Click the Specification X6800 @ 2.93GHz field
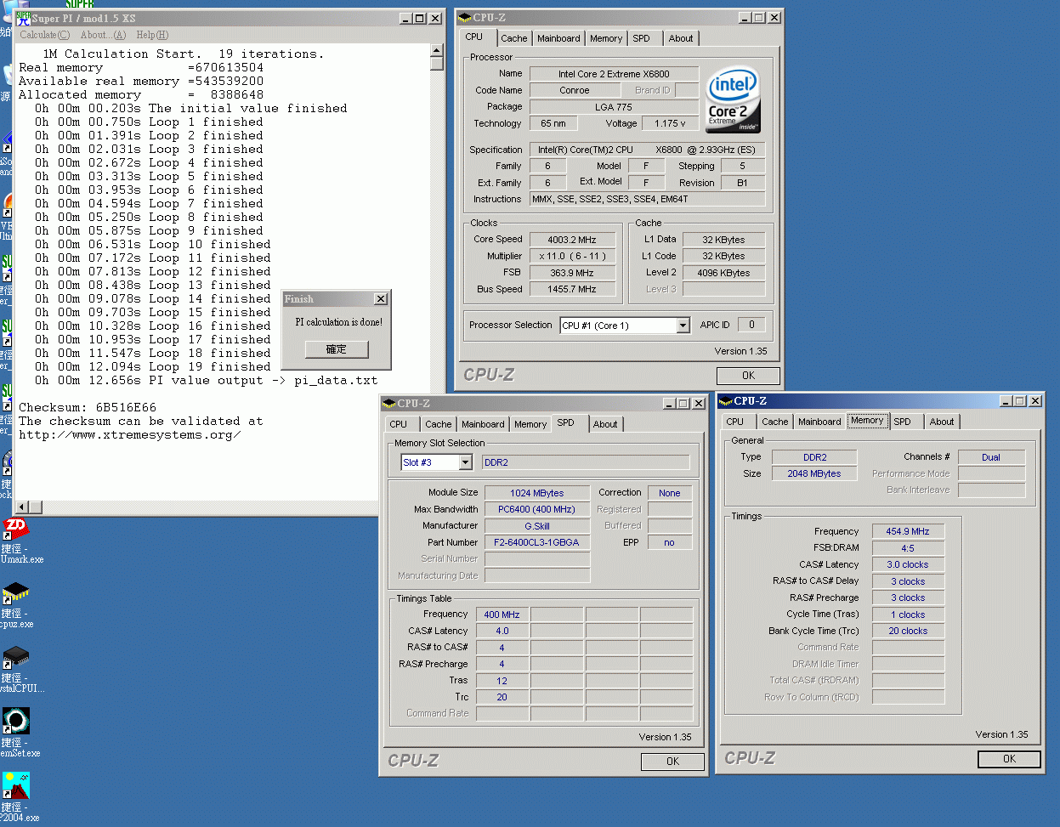 pos(647,150)
